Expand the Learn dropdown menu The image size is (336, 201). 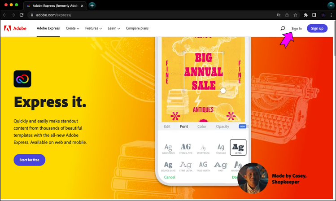point(114,28)
